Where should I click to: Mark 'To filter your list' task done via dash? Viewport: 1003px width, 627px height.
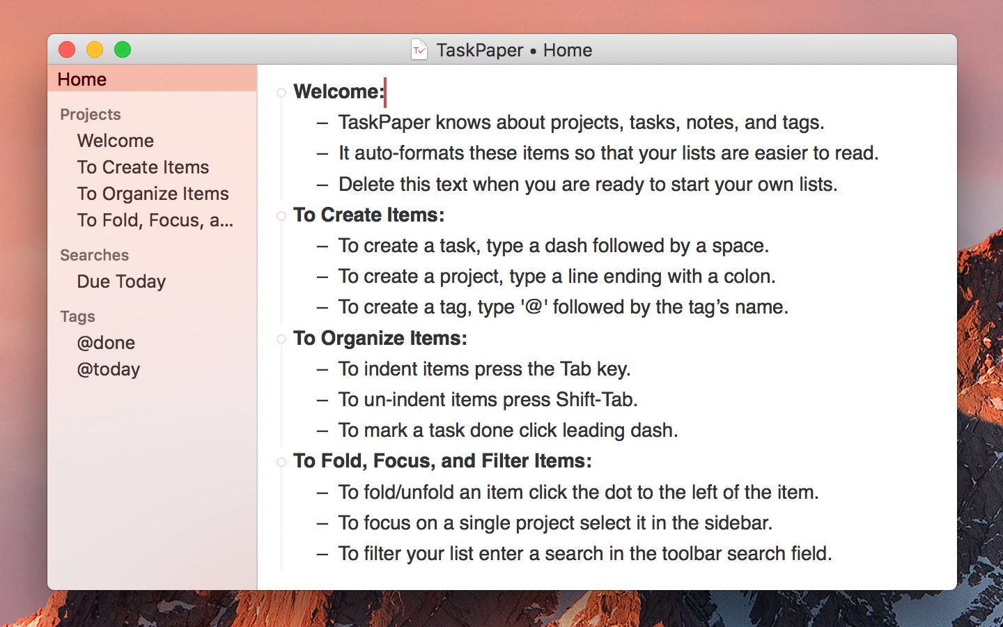pos(322,555)
